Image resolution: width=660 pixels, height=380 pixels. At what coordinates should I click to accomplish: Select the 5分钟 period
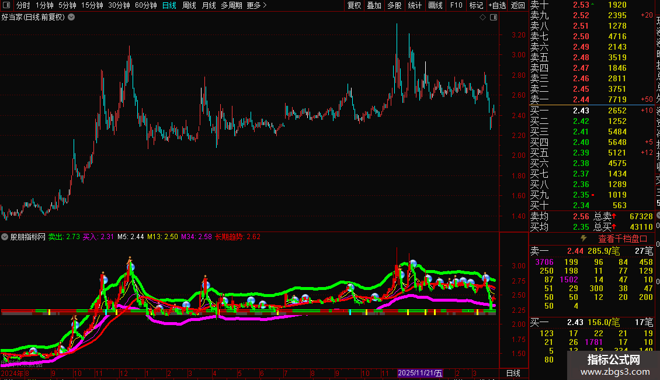pyautogui.click(x=67, y=5)
